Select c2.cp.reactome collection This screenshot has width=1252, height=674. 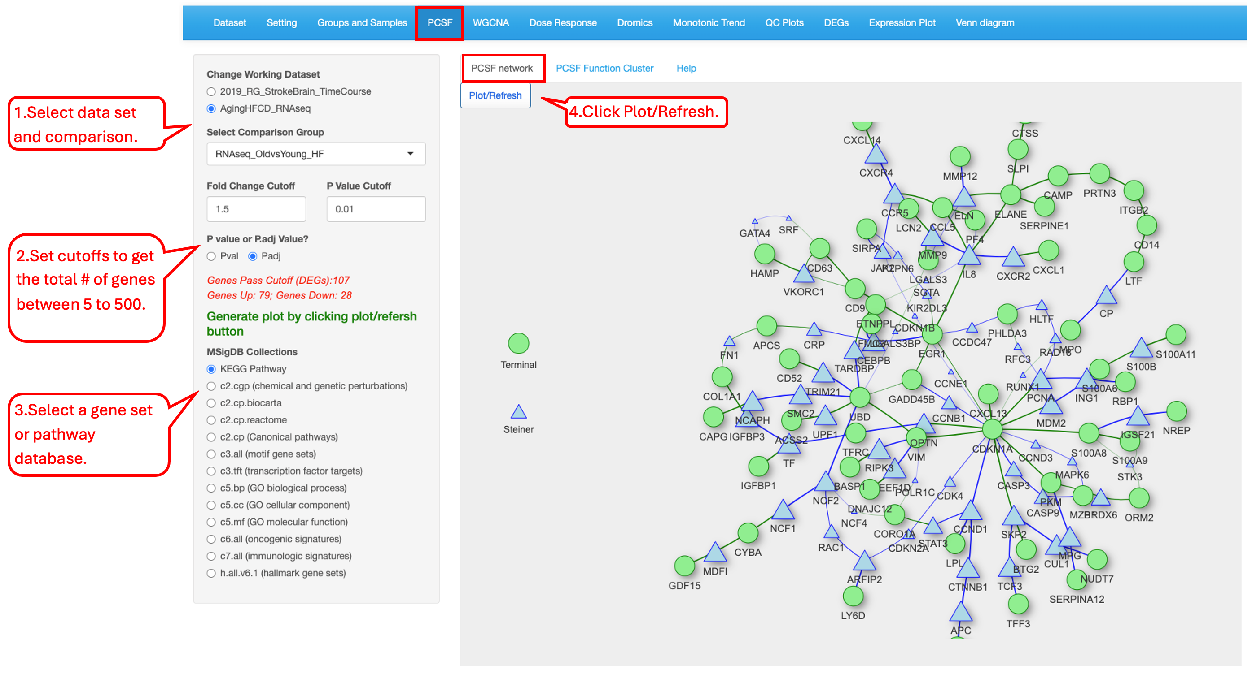tap(211, 420)
